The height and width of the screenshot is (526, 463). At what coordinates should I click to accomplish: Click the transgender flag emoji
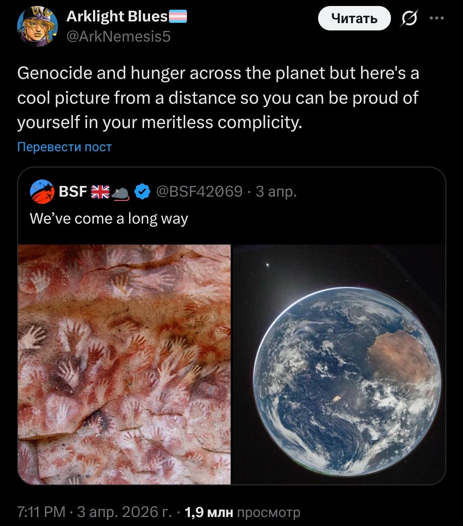[177, 17]
